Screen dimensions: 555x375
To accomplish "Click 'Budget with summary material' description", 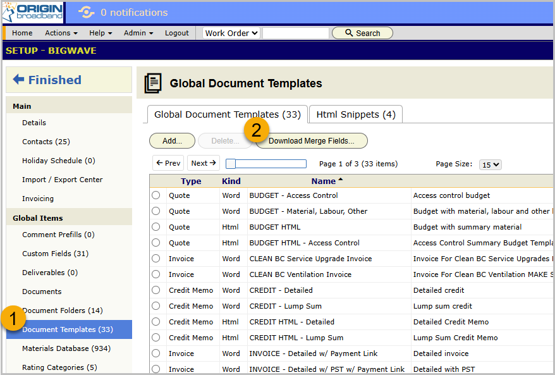I will click(x=467, y=227).
